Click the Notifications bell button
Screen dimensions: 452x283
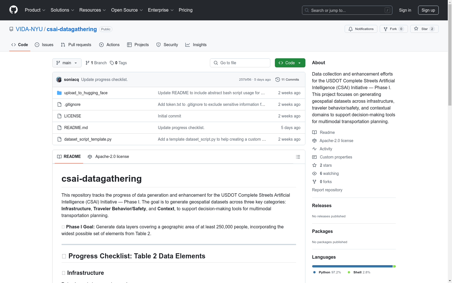tap(361, 29)
